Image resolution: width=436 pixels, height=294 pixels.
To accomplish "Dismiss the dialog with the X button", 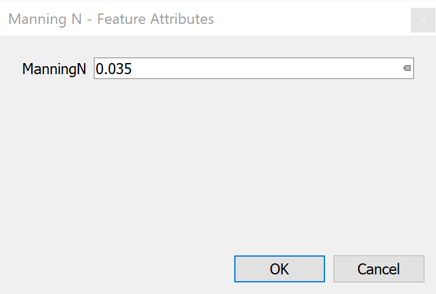I will pyautogui.click(x=423, y=20).
